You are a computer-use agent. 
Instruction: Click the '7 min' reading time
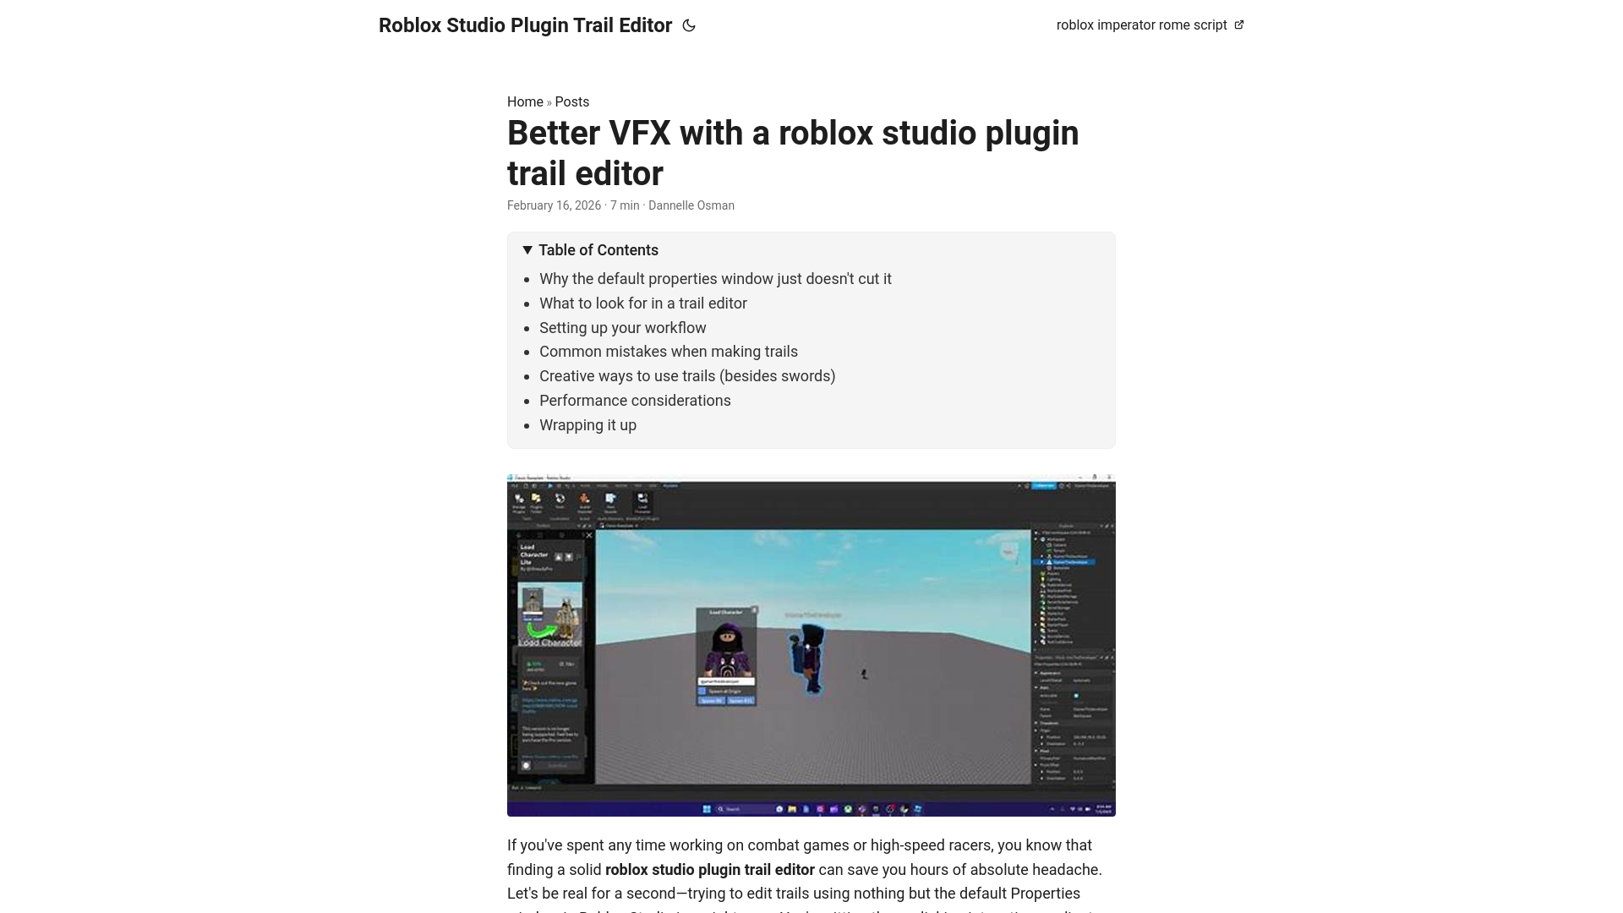coord(625,205)
